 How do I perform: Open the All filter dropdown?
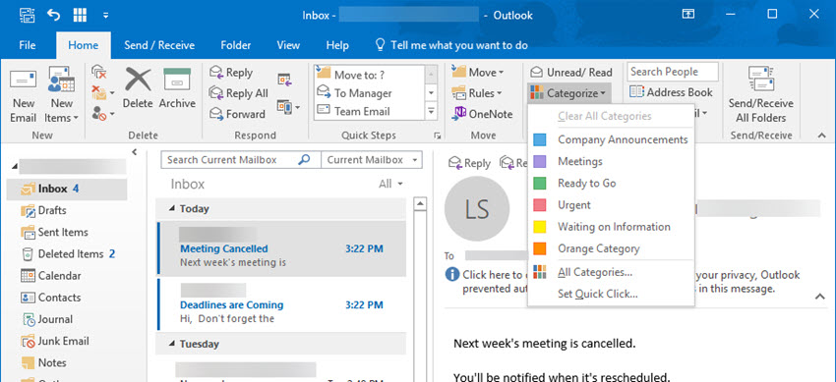tap(390, 184)
